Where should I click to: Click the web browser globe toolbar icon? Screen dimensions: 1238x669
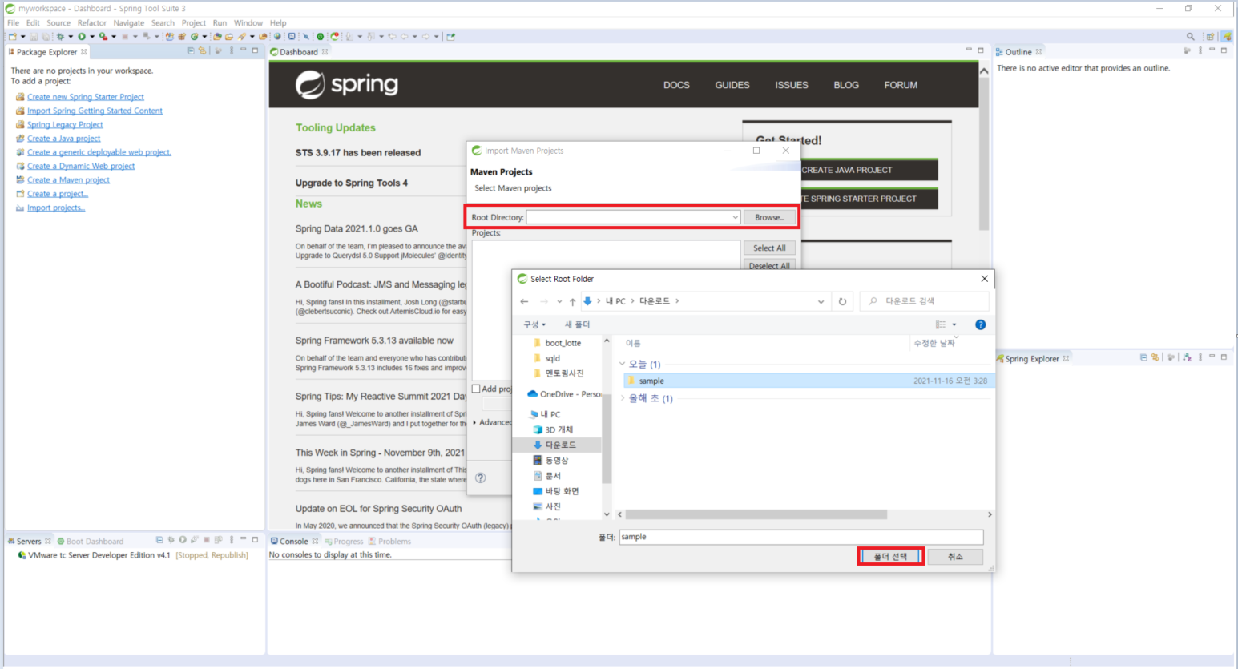point(276,36)
